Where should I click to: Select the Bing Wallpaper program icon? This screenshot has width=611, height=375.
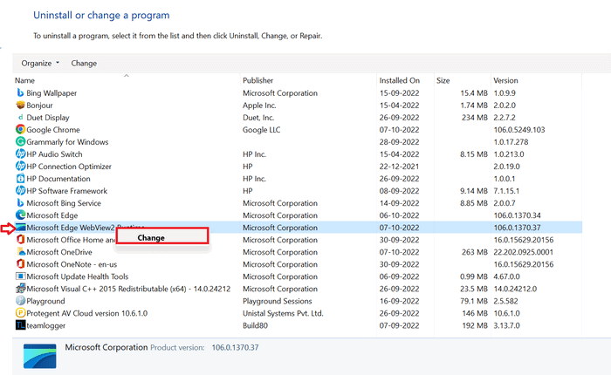pyautogui.click(x=20, y=92)
